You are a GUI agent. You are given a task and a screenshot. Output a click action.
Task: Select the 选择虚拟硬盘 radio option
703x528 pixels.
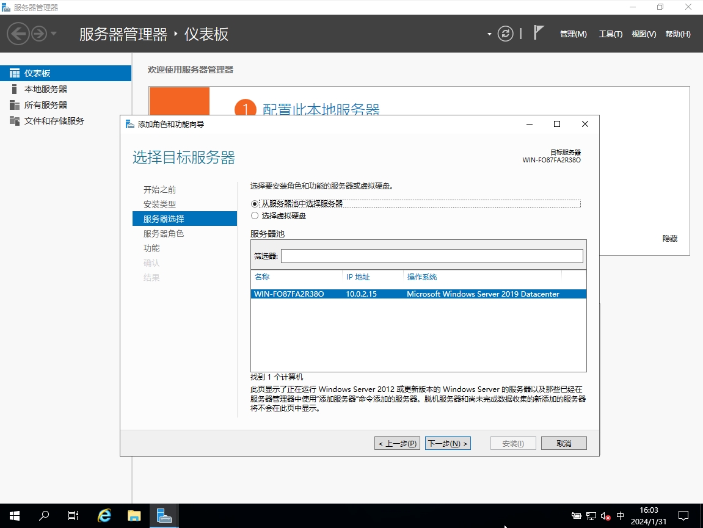tap(255, 216)
